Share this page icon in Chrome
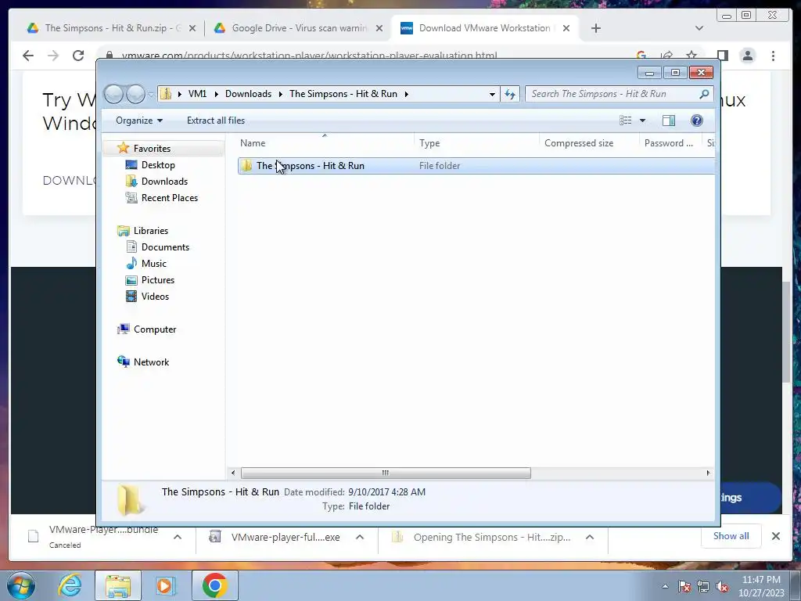The image size is (801, 601). [666, 54]
